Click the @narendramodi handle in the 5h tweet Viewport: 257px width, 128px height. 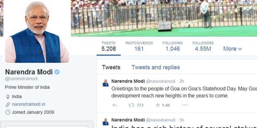point(160,120)
